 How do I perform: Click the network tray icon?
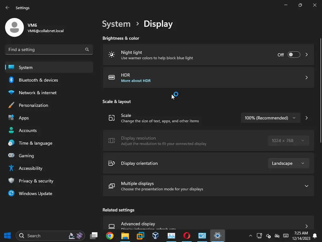point(259,236)
